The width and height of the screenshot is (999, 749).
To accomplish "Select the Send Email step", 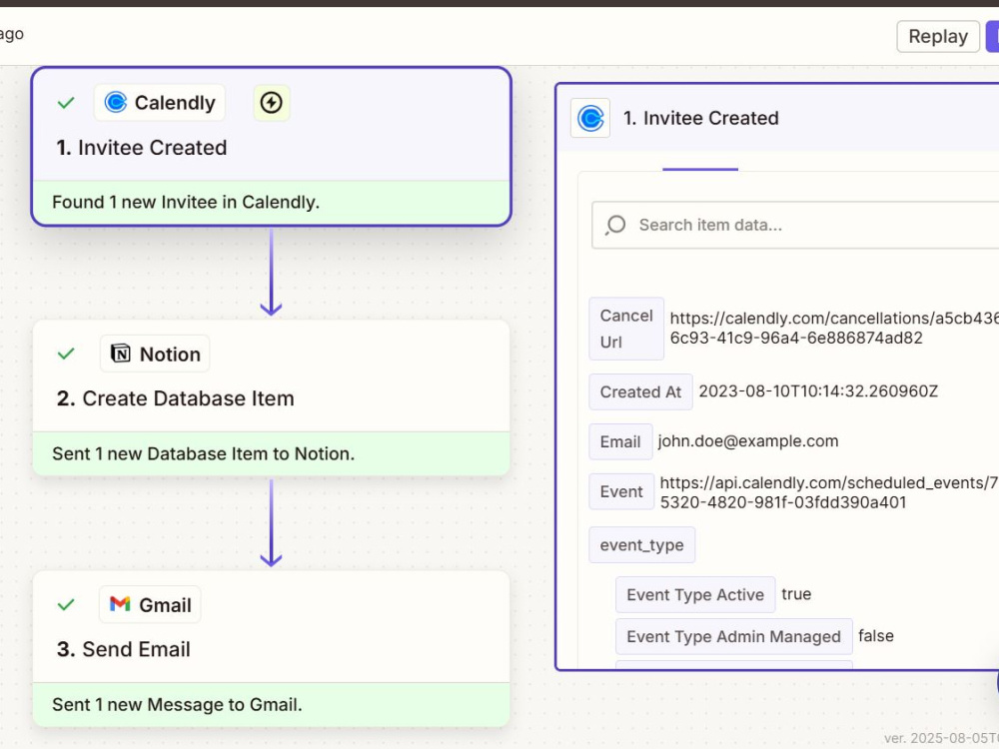I will coord(124,650).
